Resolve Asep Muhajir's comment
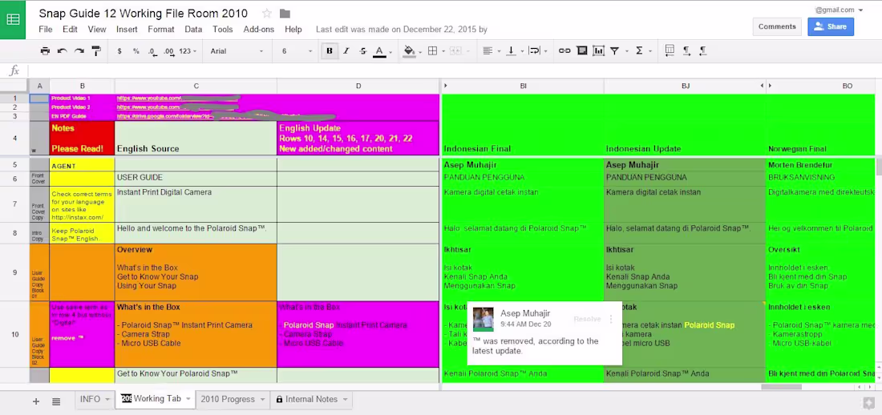 587,319
